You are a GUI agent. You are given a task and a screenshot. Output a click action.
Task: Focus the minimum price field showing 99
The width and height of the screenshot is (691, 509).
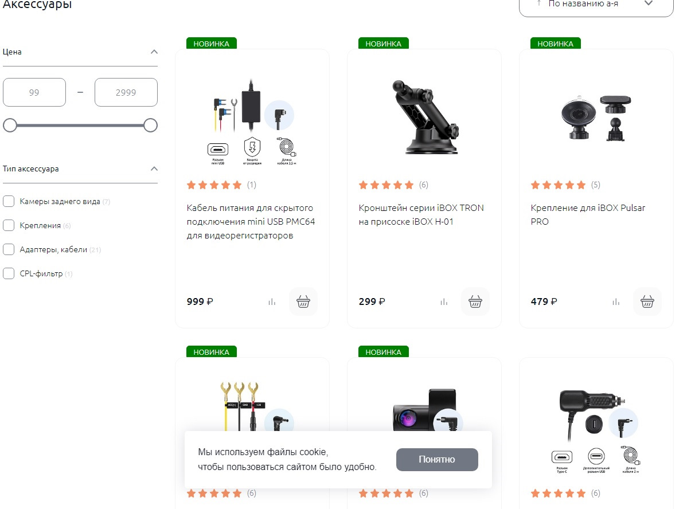coord(34,92)
